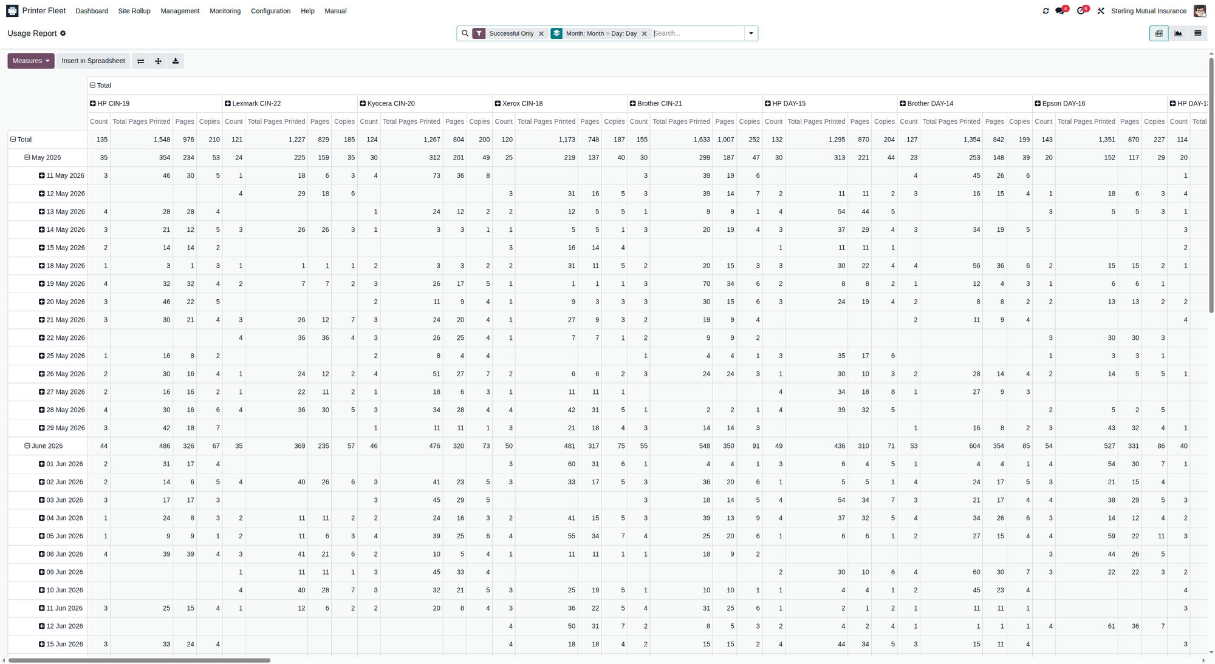
Task: Toggle the search options dropdown arrow
Action: pyautogui.click(x=751, y=33)
